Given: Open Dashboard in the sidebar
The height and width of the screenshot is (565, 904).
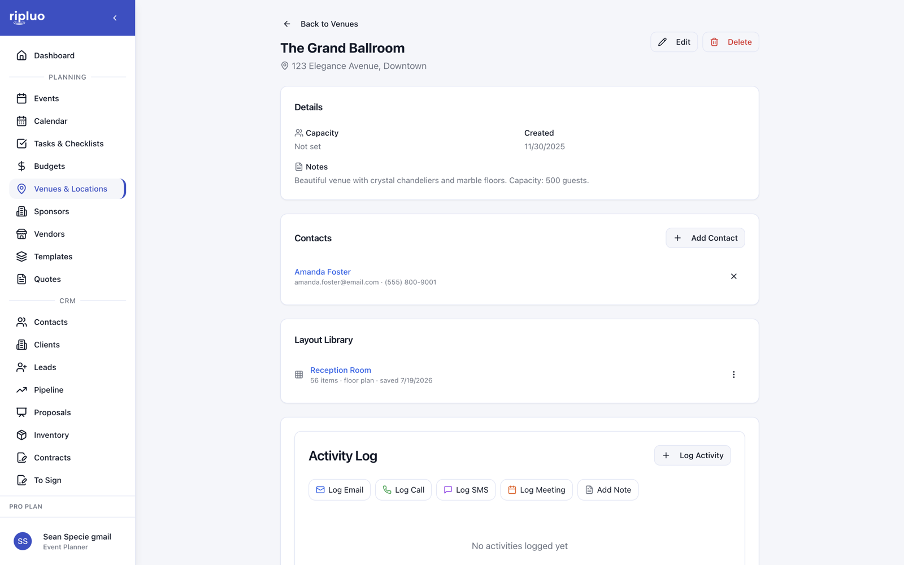Looking at the screenshot, I should [x=67, y=55].
